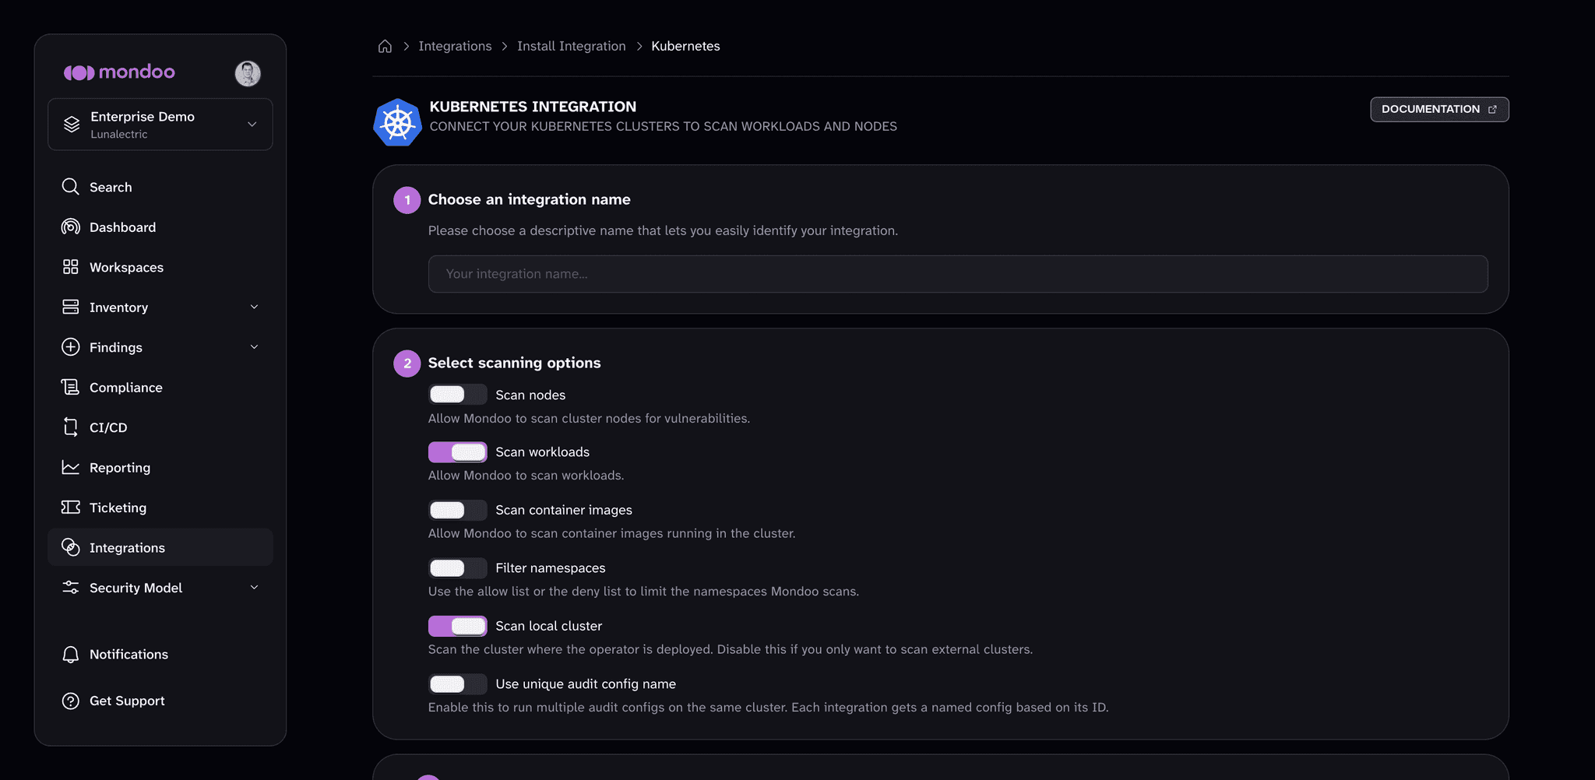Enable the Scan container images toggle

click(458, 510)
